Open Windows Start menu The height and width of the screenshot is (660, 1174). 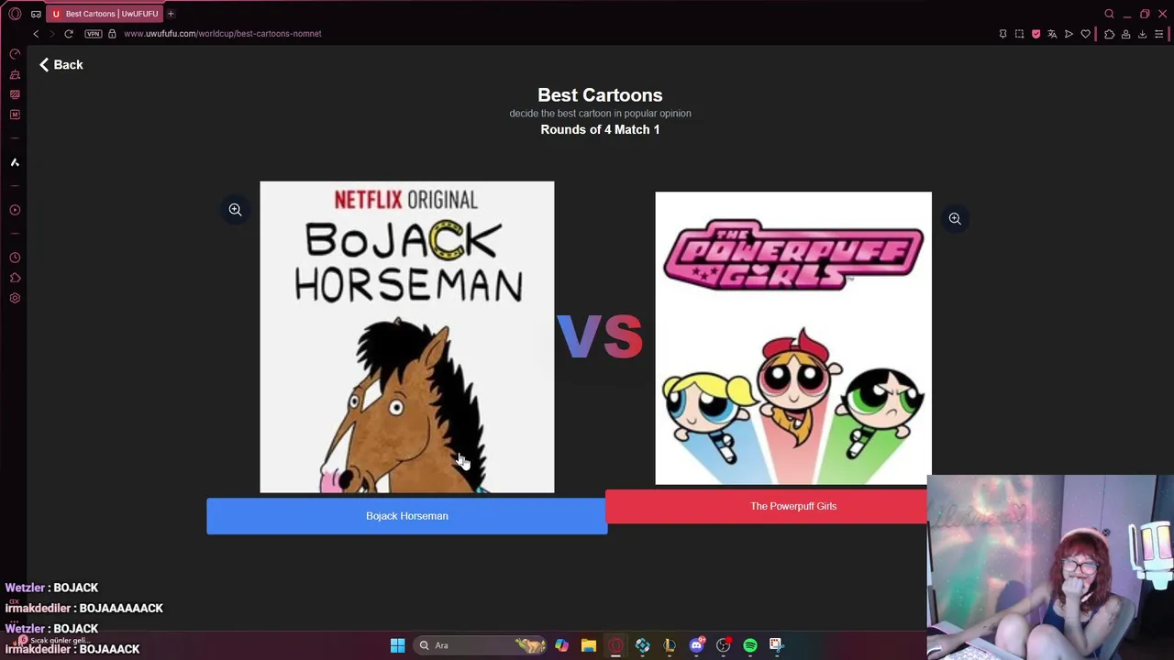(x=397, y=645)
